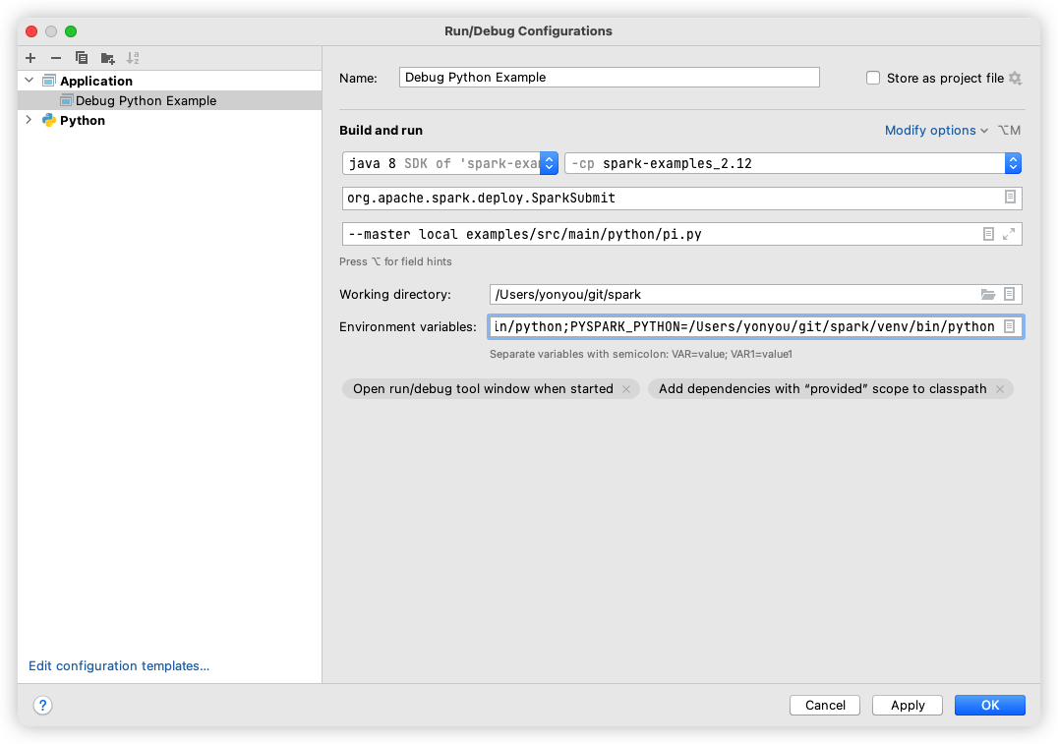The width and height of the screenshot is (1058, 744).
Task: Open the environment variables editor icon
Action: coord(1009,325)
